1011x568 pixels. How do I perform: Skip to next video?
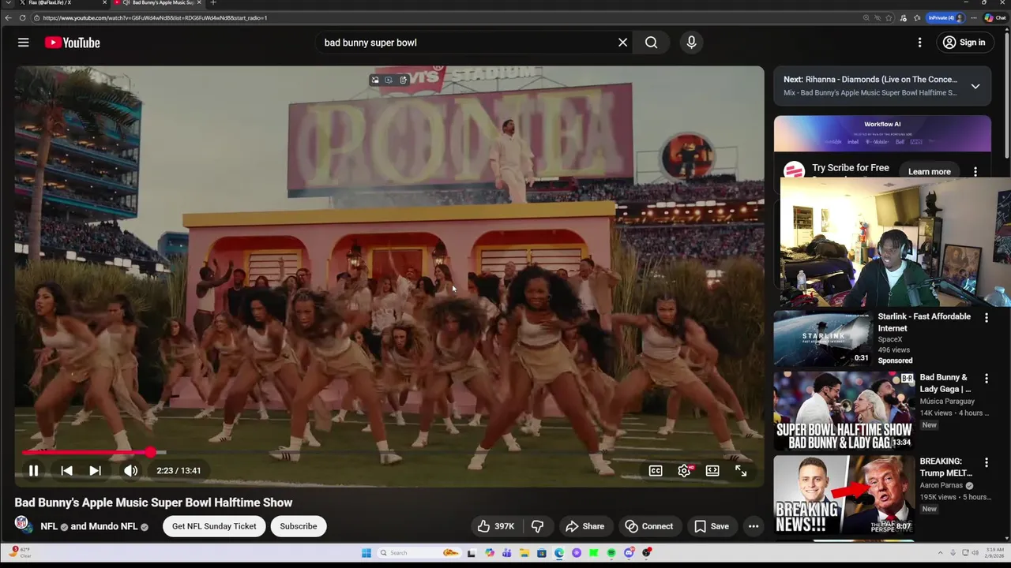click(x=95, y=471)
